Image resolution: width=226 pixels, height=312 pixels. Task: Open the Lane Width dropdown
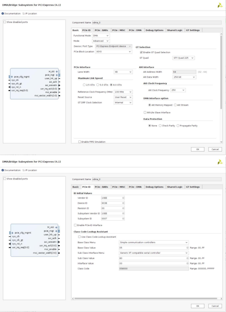click(x=123, y=72)
